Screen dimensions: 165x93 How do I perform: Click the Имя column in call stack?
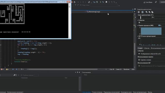86,75
